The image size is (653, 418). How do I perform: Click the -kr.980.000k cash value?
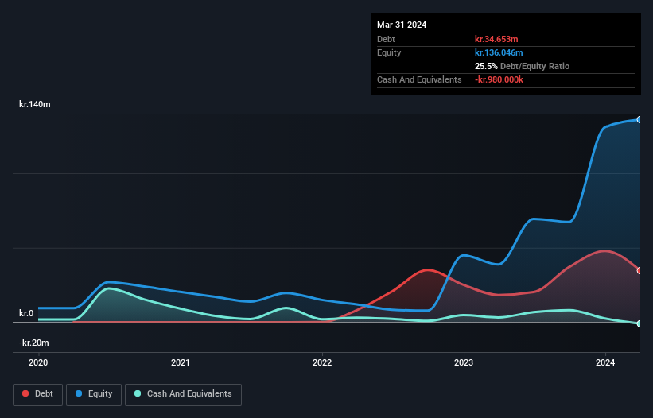(499, 79)
